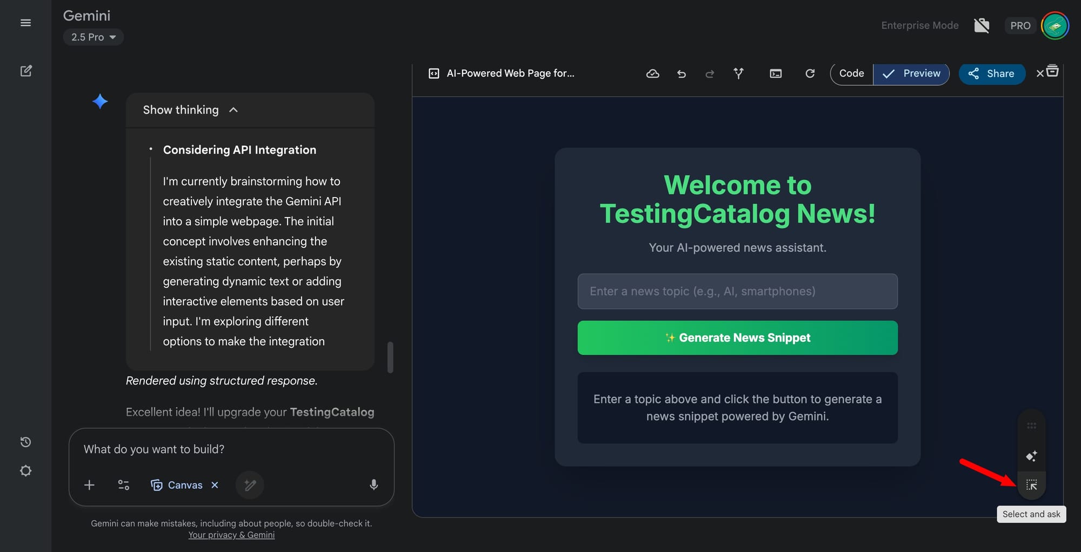1081x552 pixels.
Task: Open Your privacy & Gemini link
Action: 231,535
